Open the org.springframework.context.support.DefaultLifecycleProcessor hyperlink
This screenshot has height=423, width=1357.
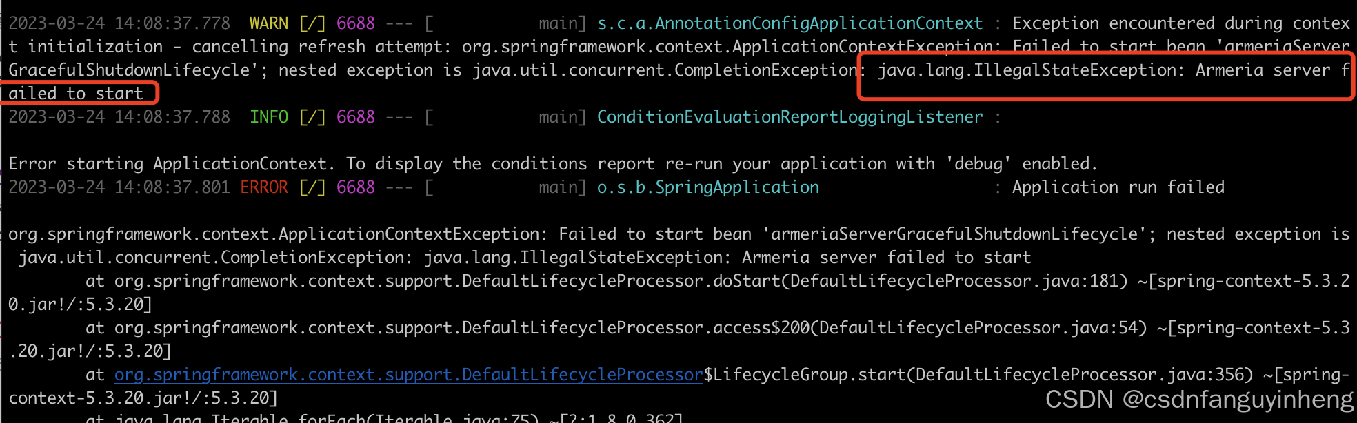coord(408,375)
